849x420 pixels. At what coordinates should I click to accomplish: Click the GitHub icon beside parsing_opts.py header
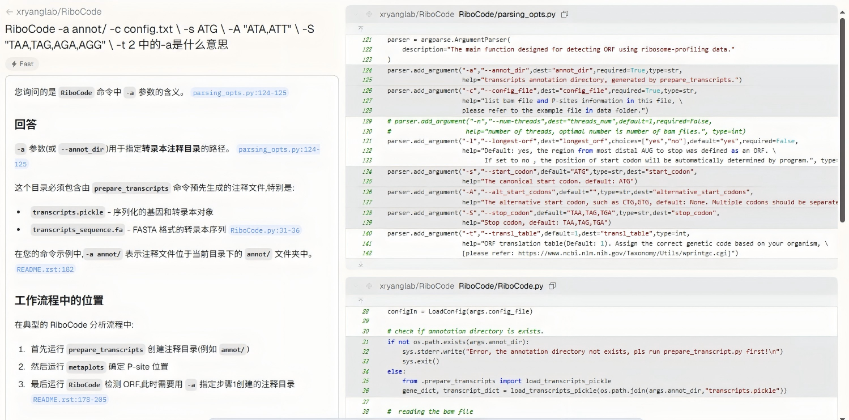(x=369, y=14)
